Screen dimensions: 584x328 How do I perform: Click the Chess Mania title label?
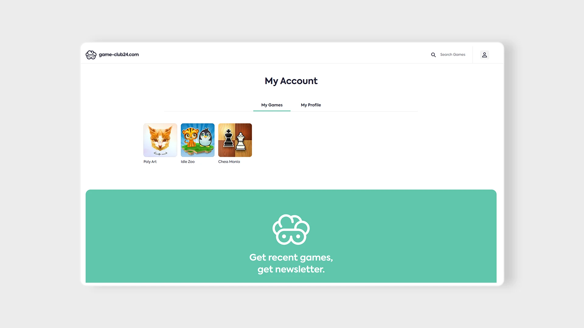[229, 162]
